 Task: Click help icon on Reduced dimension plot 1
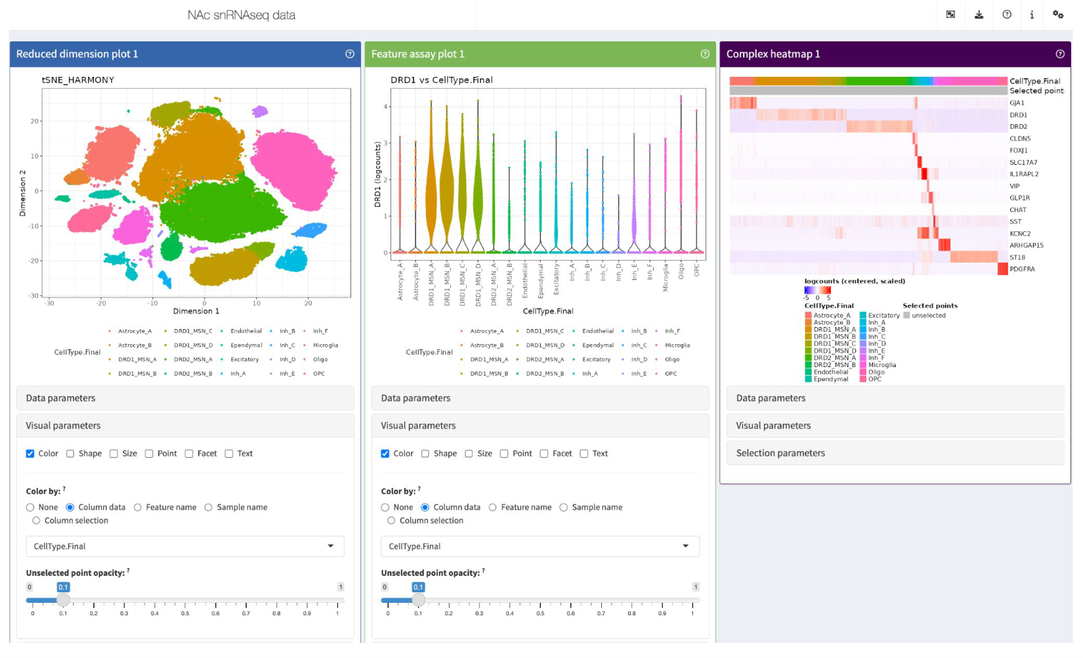coord(350,54)
